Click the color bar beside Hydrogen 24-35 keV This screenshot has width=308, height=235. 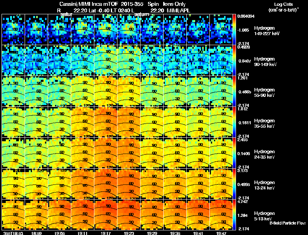[234, 153]
